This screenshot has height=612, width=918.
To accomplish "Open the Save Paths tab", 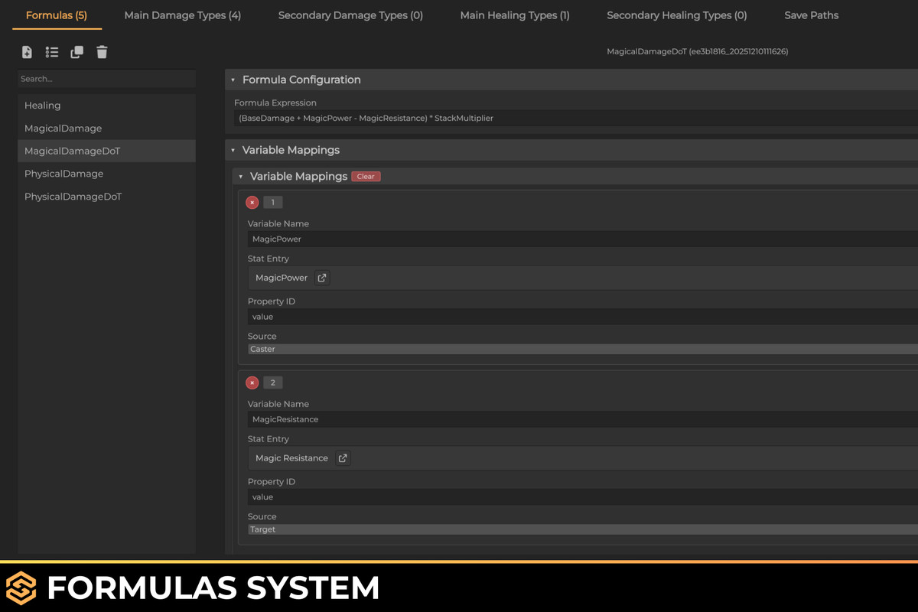I will tap(811, 15).
